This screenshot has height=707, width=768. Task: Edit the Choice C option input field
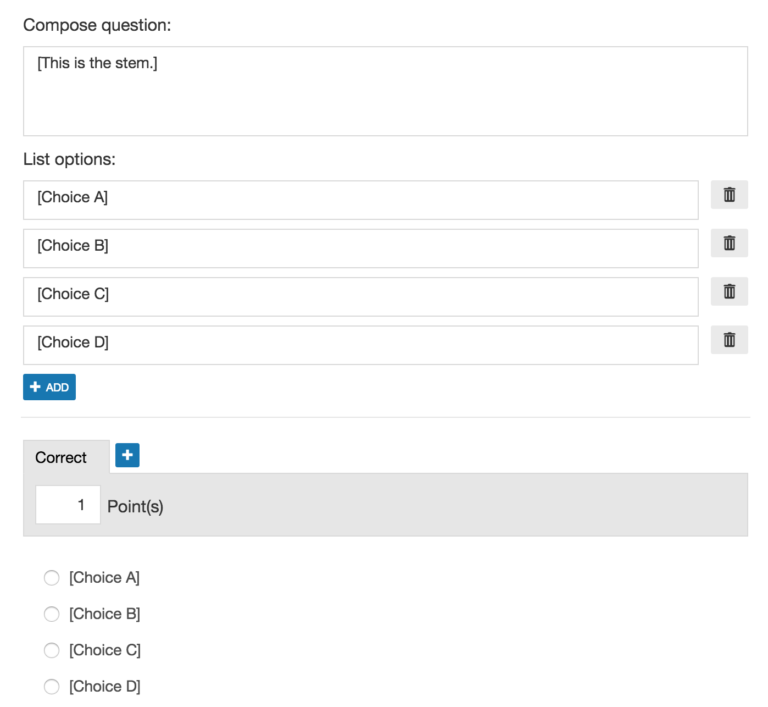360,297
